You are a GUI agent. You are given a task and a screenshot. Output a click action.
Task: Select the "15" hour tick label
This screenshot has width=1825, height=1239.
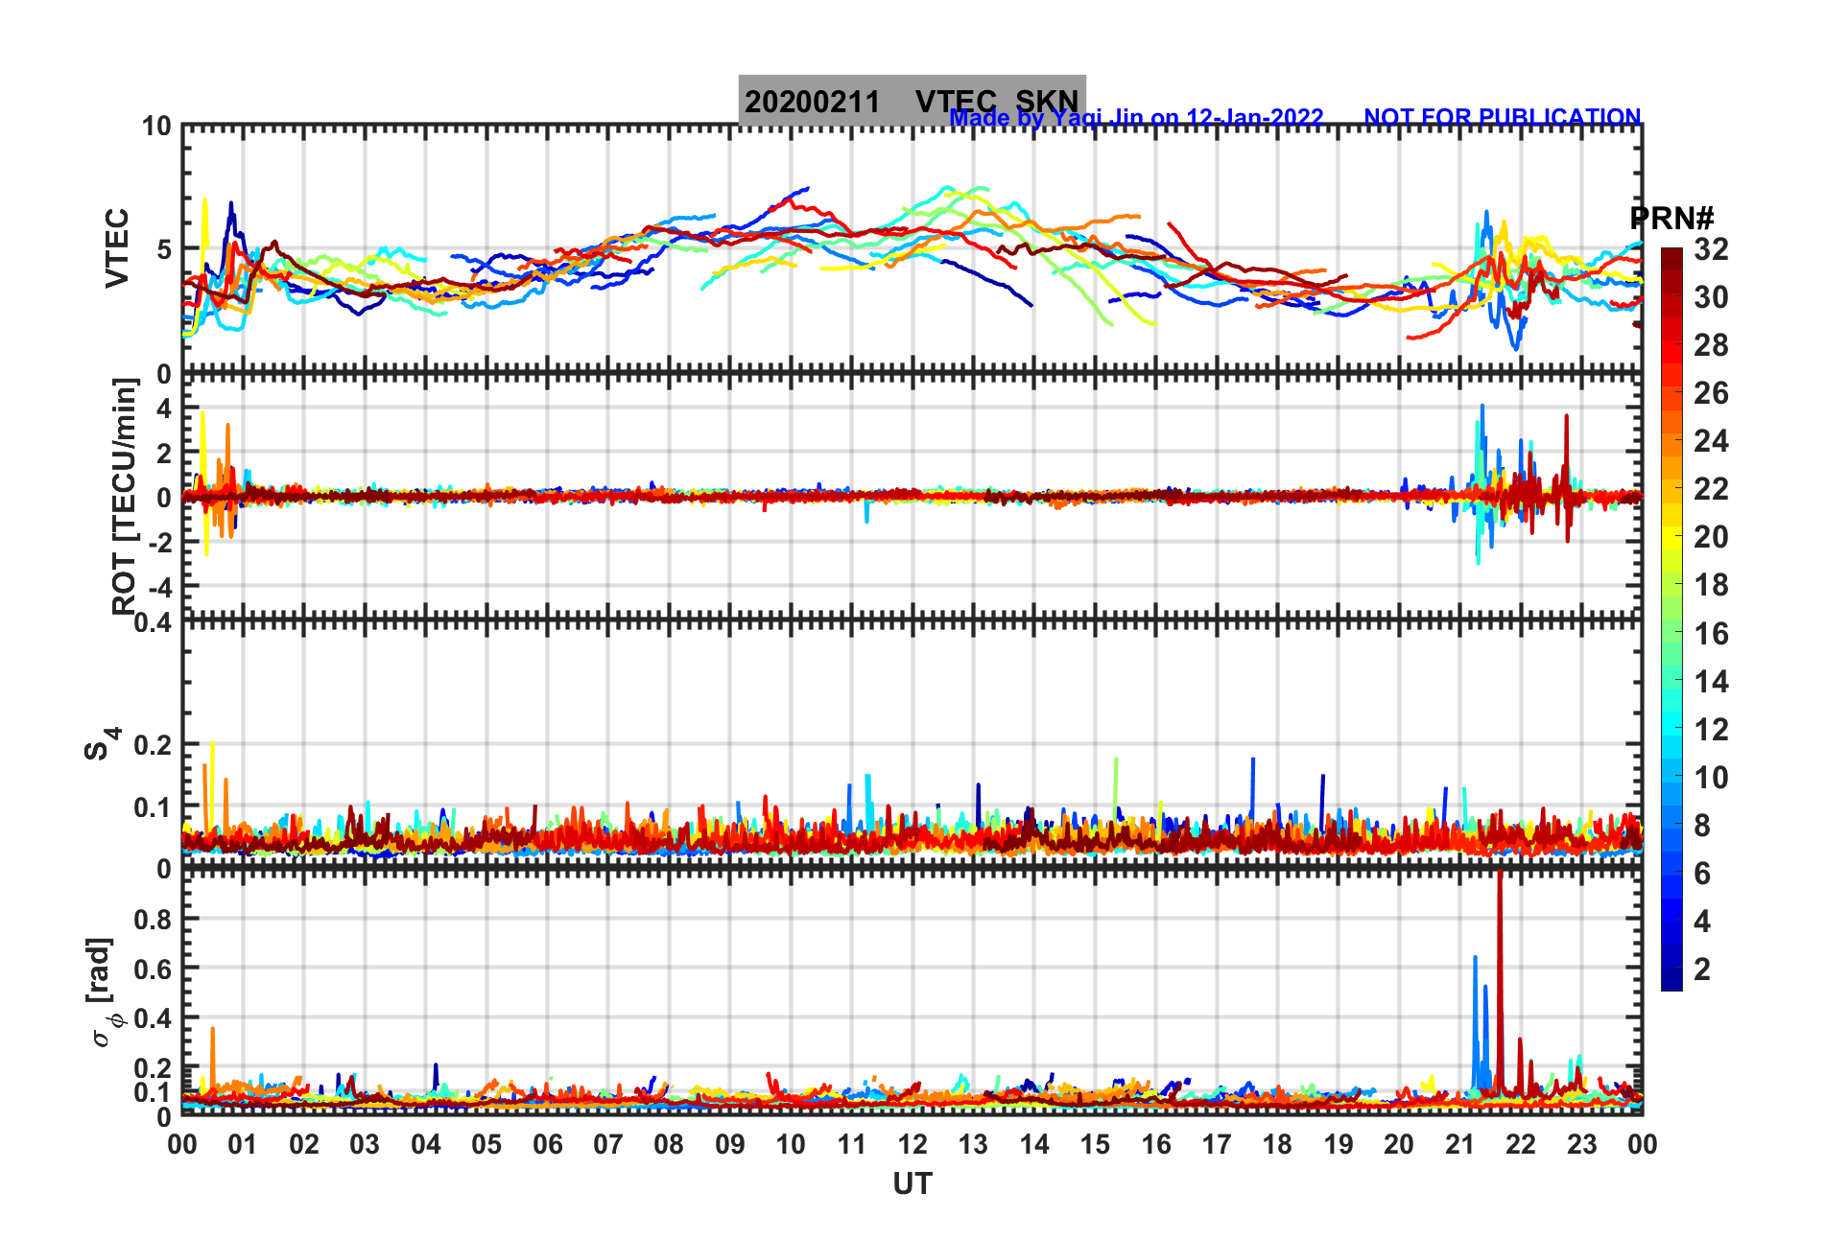(1095, 1144)
